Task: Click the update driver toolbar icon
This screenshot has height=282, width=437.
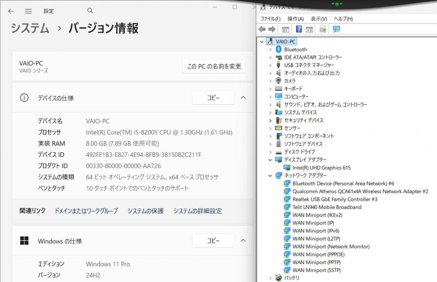Action: click(323, 29)
